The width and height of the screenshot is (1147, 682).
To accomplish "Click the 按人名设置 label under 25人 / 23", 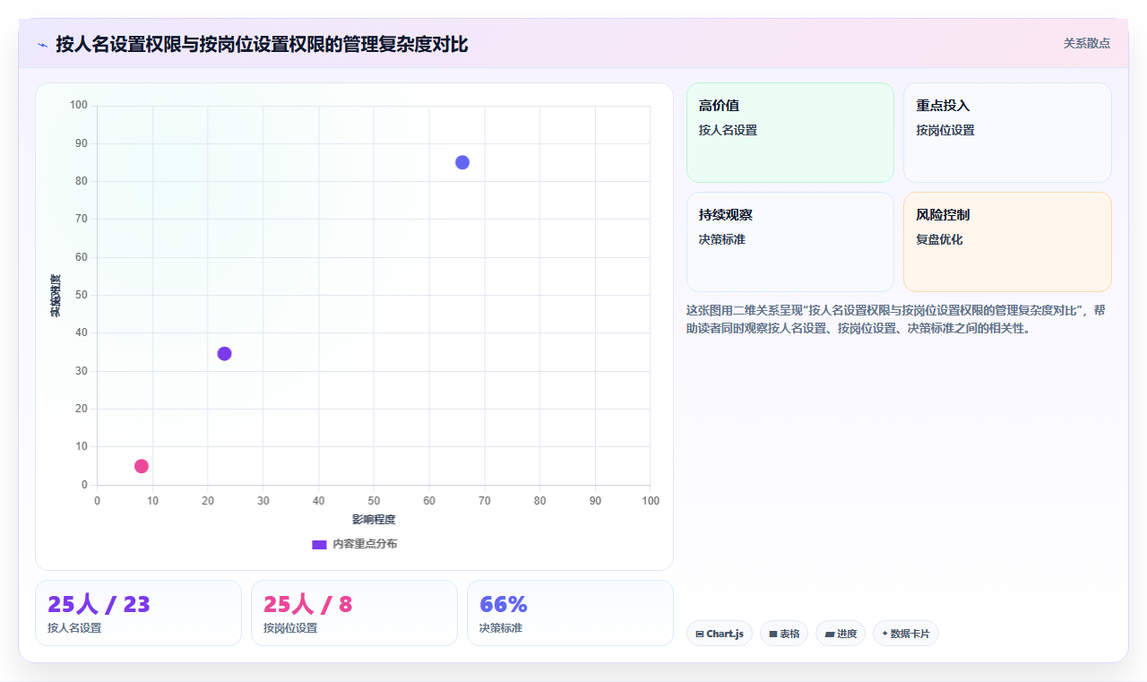I will [x=74, y=628].
